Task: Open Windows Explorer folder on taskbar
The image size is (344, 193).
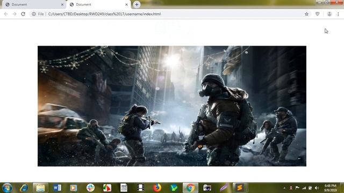Action: click(40, 188)
